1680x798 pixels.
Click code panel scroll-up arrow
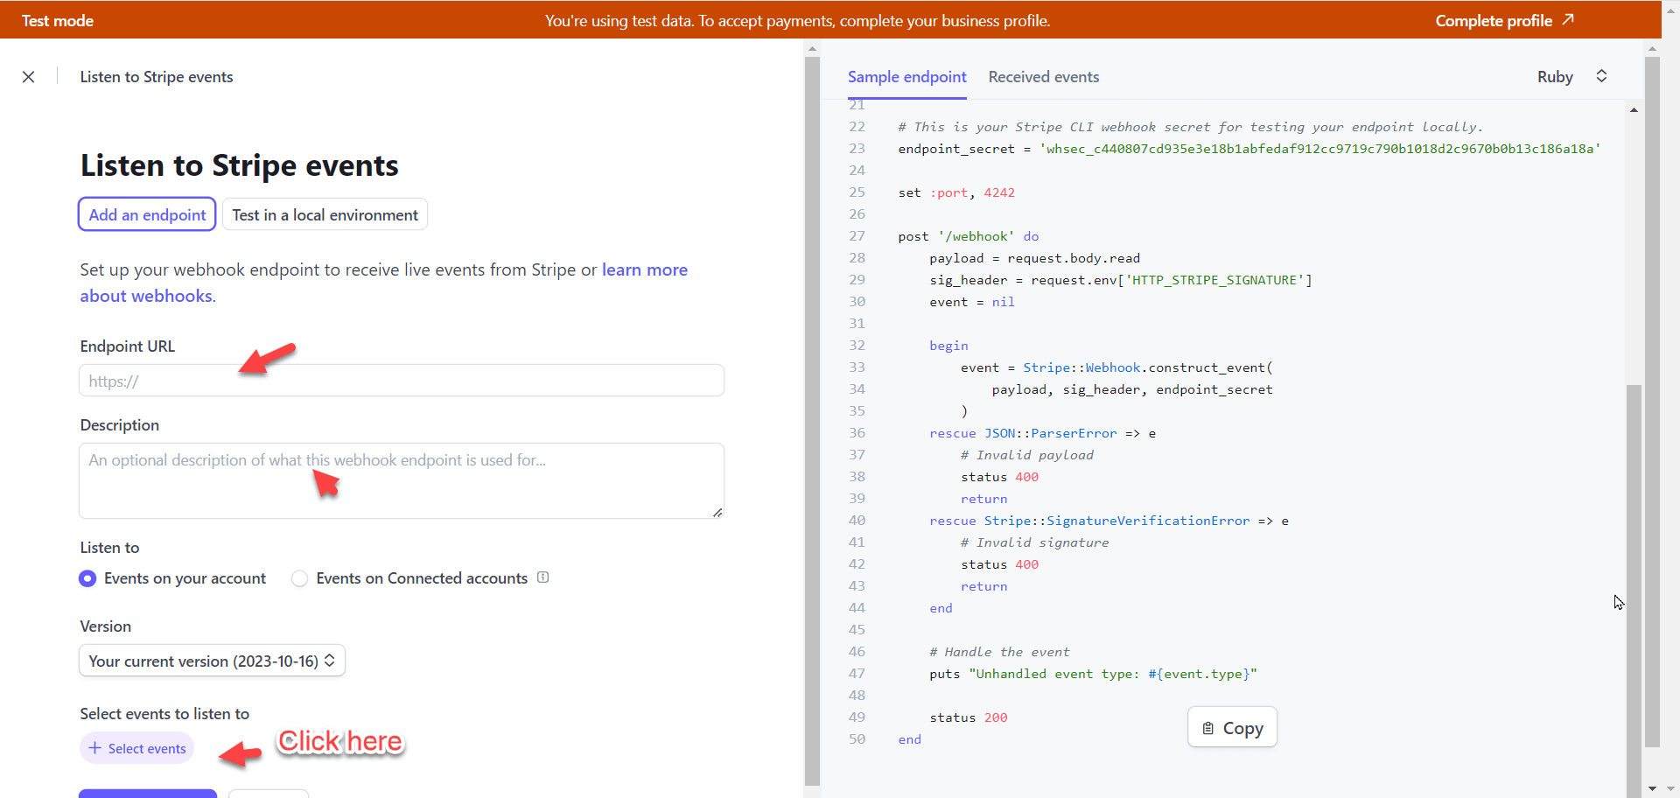tap(1634, 110)
